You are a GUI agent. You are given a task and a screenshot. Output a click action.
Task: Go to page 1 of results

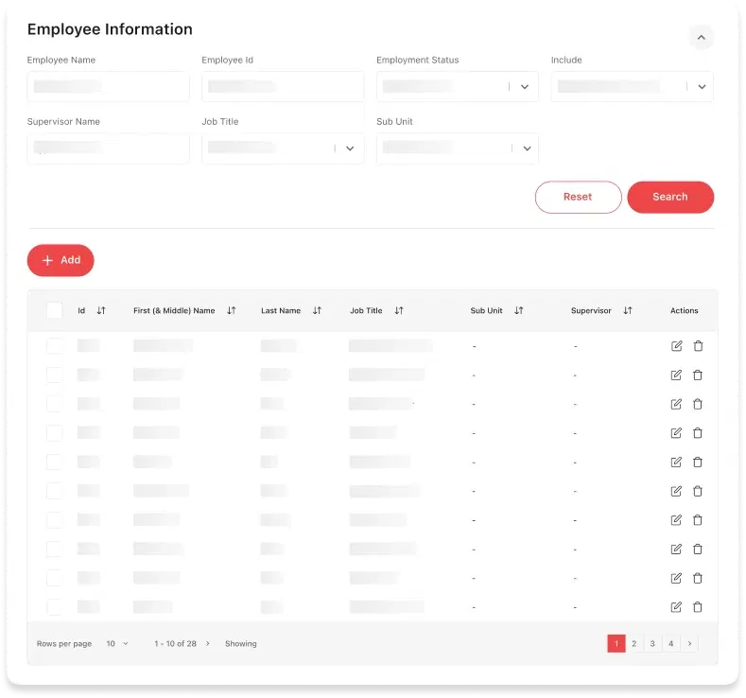pos(616,644)
